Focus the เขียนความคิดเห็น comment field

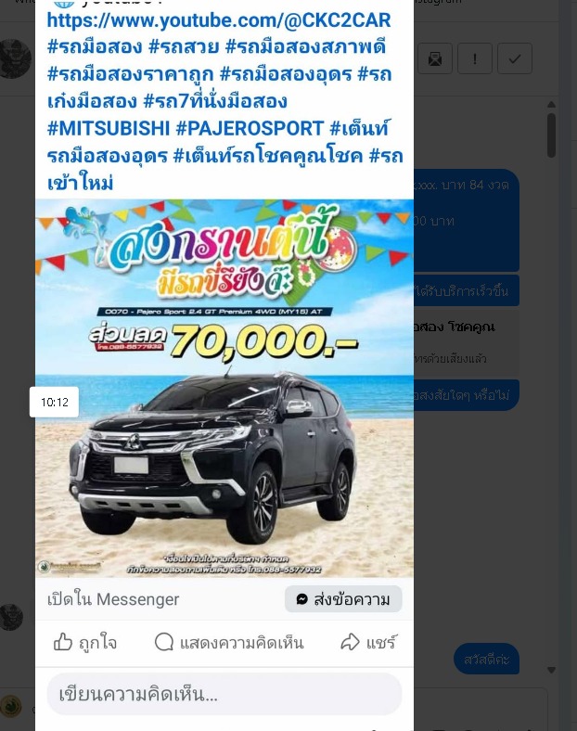pos(224,694)
